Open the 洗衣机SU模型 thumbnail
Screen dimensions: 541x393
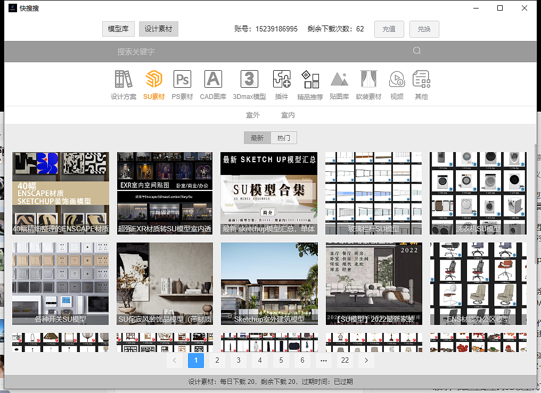pyautogui.click(x=478, y=193)
